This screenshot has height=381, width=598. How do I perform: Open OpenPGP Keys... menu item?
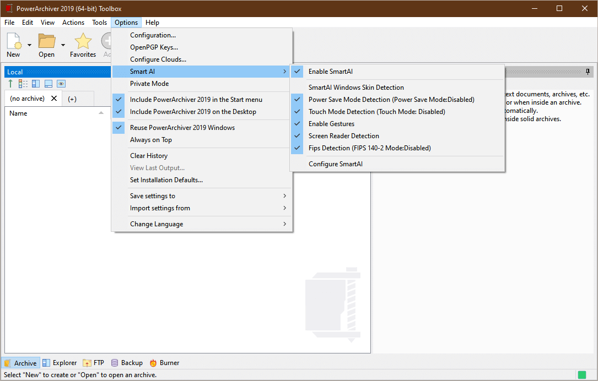[201, 47]
